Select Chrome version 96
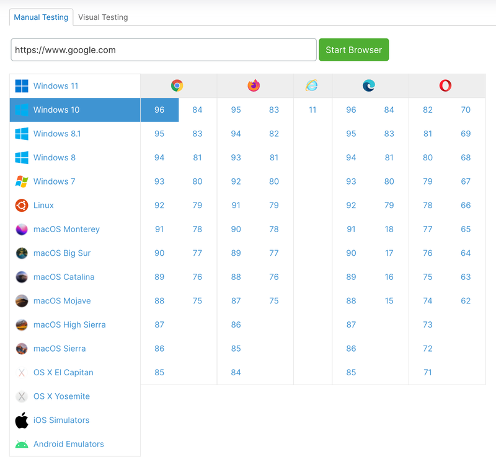Viewport: 496px width, 470px height. [x=159, y=110]
